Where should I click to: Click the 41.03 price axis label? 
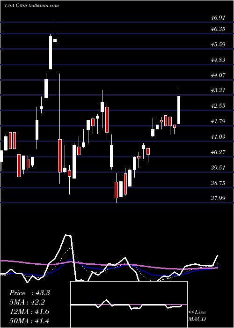point(218,137)
